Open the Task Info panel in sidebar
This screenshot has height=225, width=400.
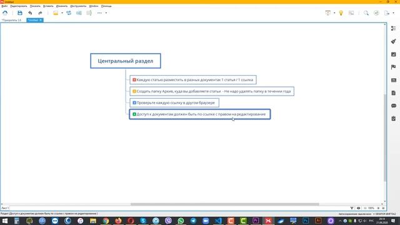(393, 118)
